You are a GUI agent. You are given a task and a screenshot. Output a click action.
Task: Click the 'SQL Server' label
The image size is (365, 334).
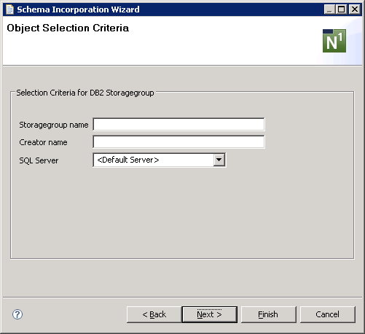39,160
